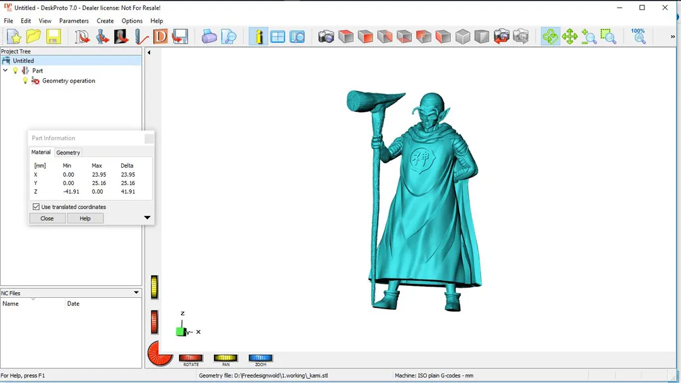Click the Close button in Part Information
The width and height of the screenshot is (681, 383).
[x=47, y=218]
